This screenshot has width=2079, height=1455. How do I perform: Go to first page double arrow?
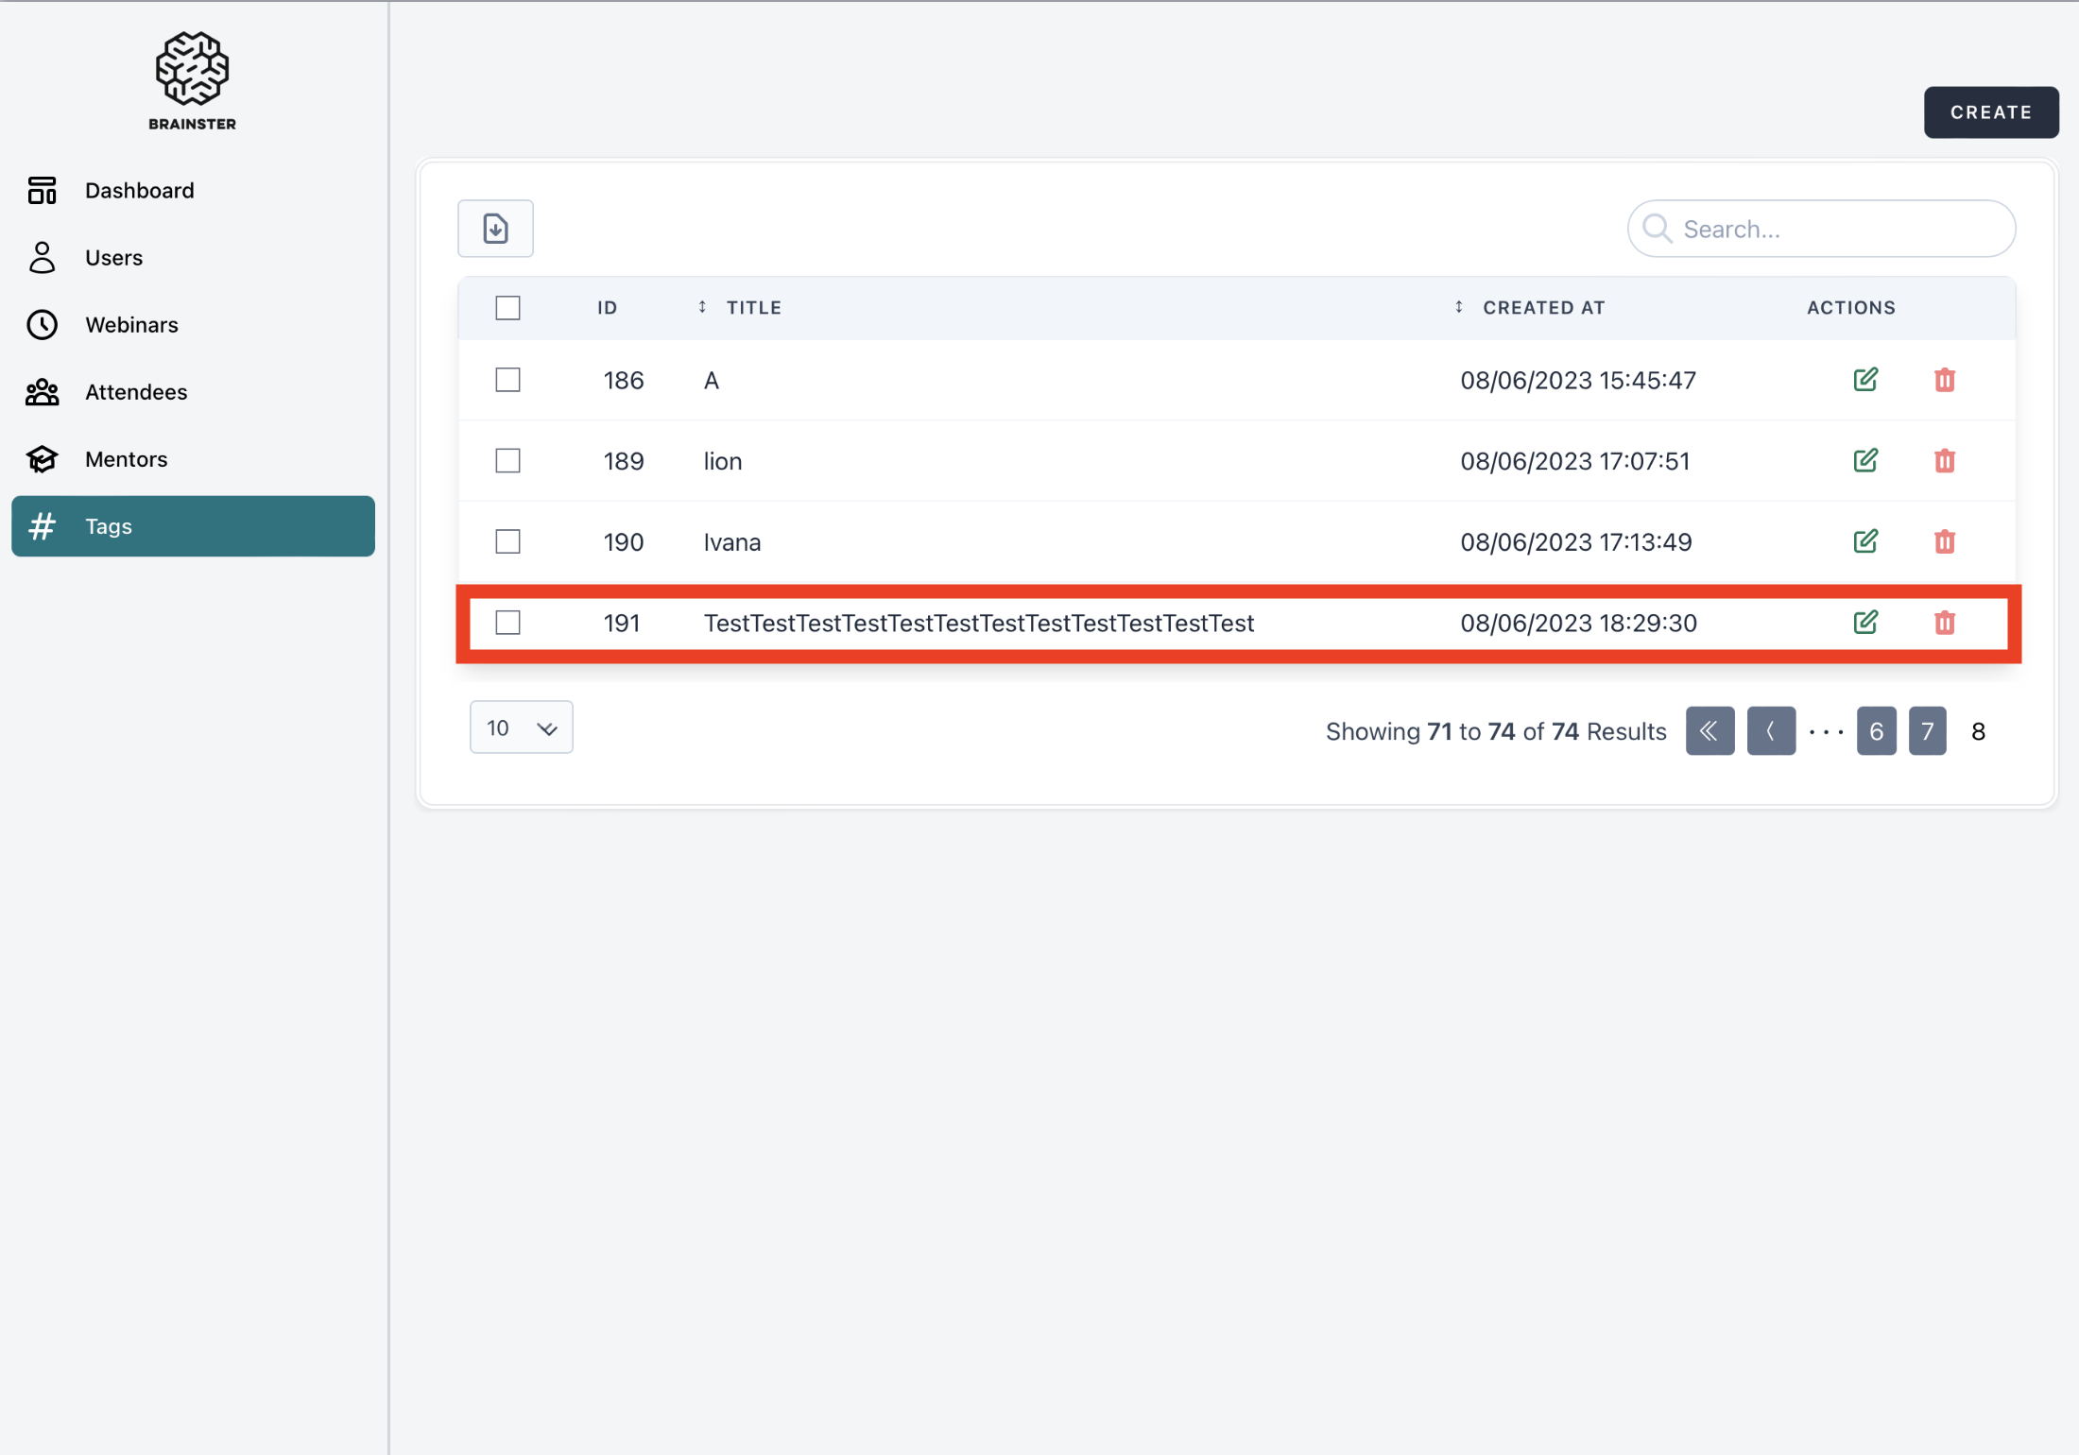(x=1710, y=730)
